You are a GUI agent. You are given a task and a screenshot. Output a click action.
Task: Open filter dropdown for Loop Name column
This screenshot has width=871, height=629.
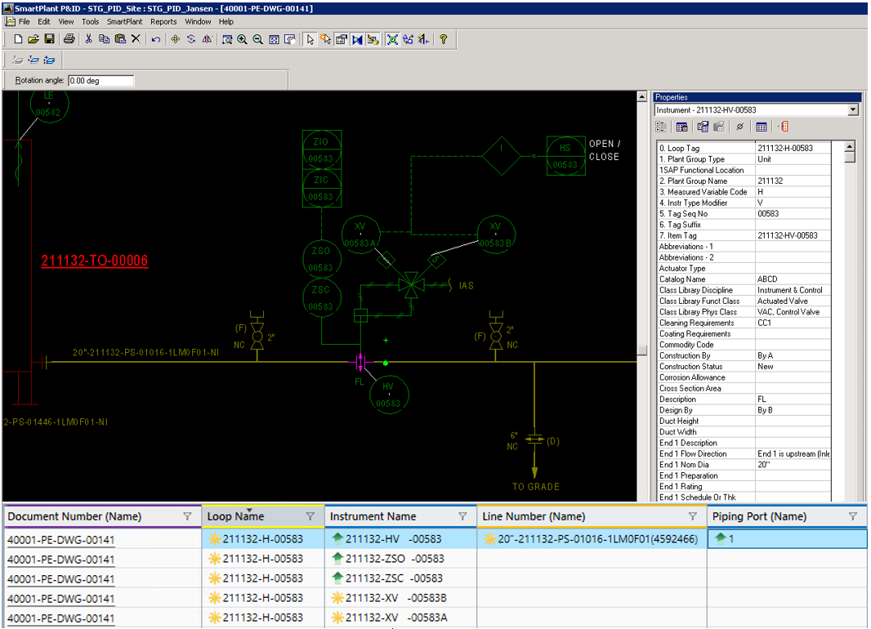point(310,516)
